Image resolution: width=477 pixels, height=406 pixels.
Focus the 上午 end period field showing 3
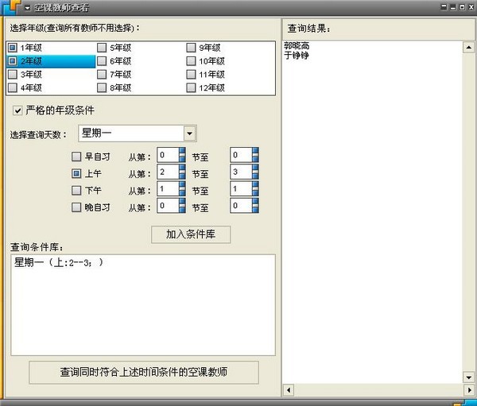(x=241, y=172)
